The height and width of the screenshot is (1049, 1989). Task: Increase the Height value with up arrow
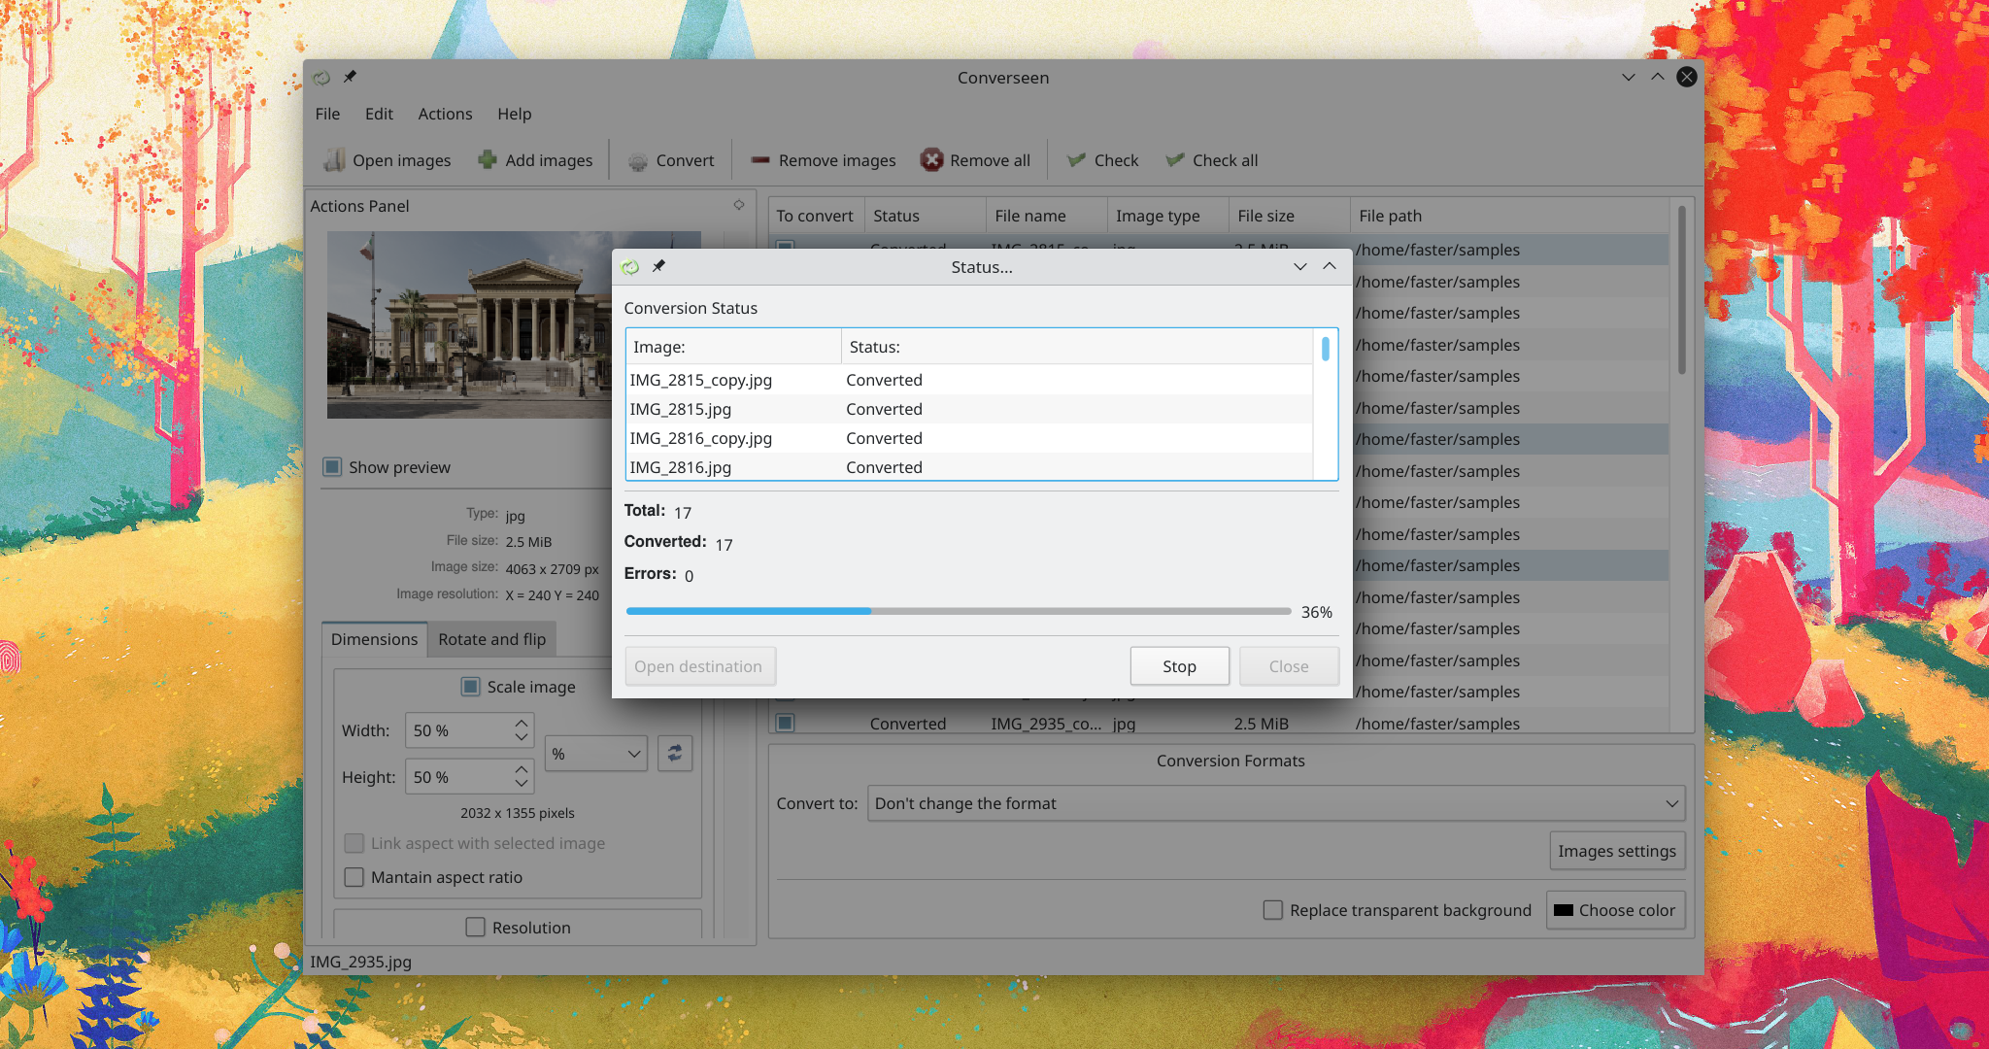pos(522,769)
